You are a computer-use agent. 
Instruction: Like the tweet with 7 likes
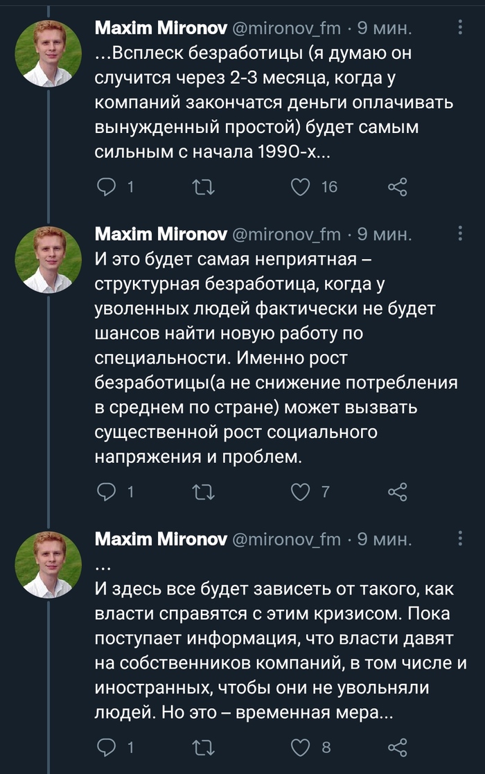point(300,491)
